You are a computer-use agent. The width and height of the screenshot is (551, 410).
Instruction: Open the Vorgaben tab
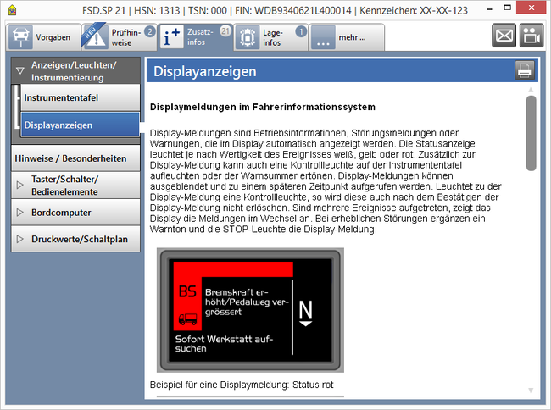point(44,37)
